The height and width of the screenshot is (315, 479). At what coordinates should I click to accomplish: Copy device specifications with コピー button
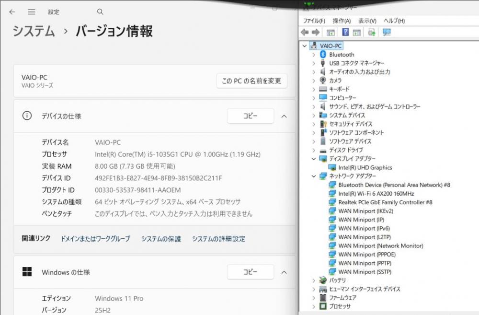pos(250,116)
